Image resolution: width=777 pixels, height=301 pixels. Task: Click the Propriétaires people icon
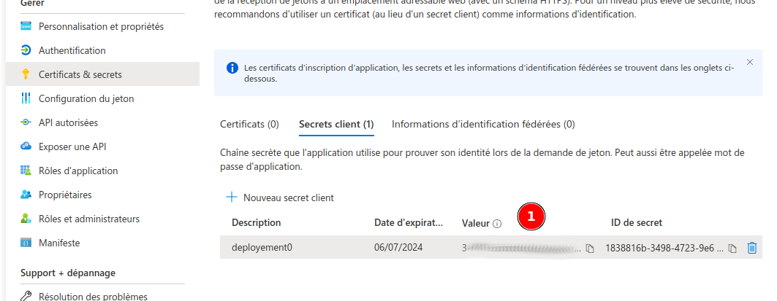click(26, 195)
